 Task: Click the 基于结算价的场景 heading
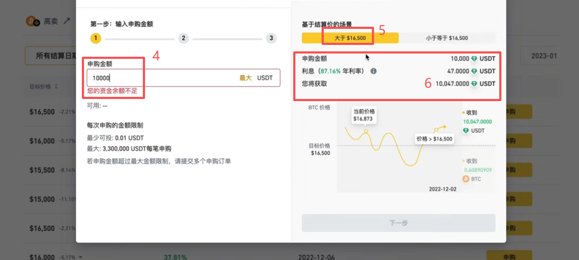[x=327, y=25]
